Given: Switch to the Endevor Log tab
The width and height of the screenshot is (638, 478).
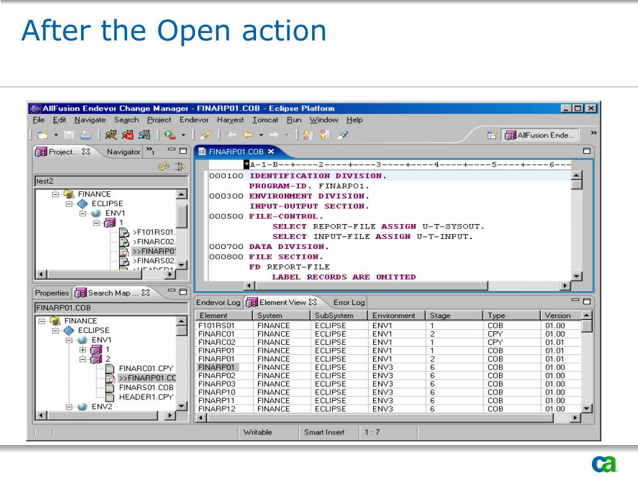Looking at the screenshot, I should click(218, 302).
